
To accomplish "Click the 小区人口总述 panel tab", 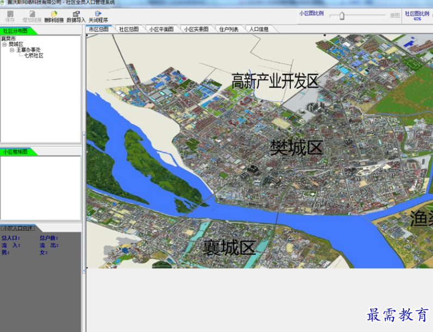I will tap(17, 228).
